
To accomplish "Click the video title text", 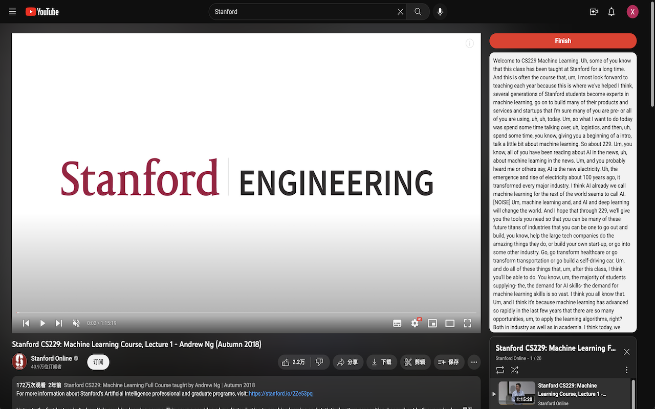I will [137, 344].
